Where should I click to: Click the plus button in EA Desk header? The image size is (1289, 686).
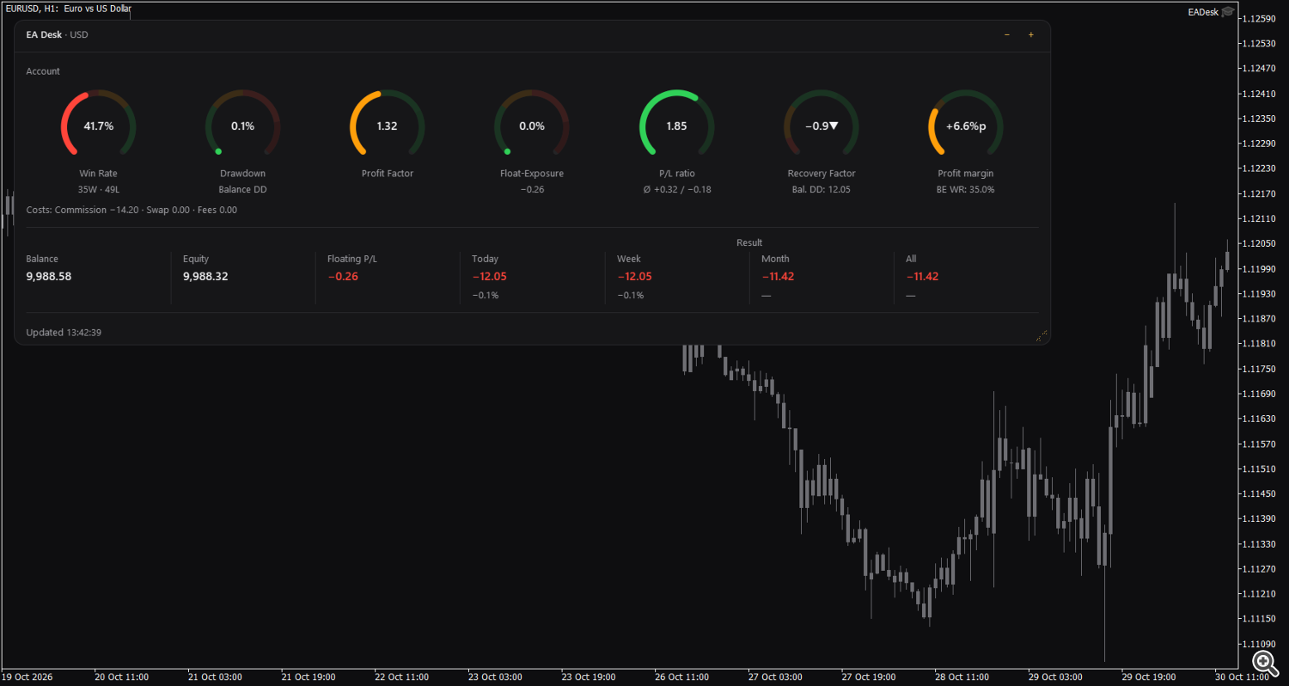click(x=1031, y=35)
